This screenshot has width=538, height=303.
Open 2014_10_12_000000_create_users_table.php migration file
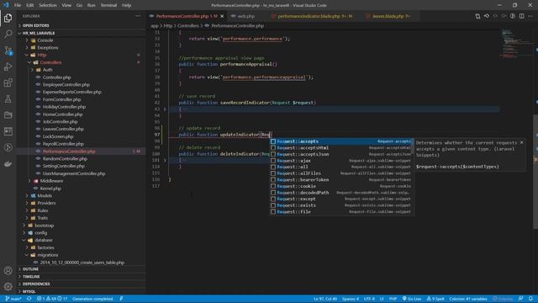(82, 263)
